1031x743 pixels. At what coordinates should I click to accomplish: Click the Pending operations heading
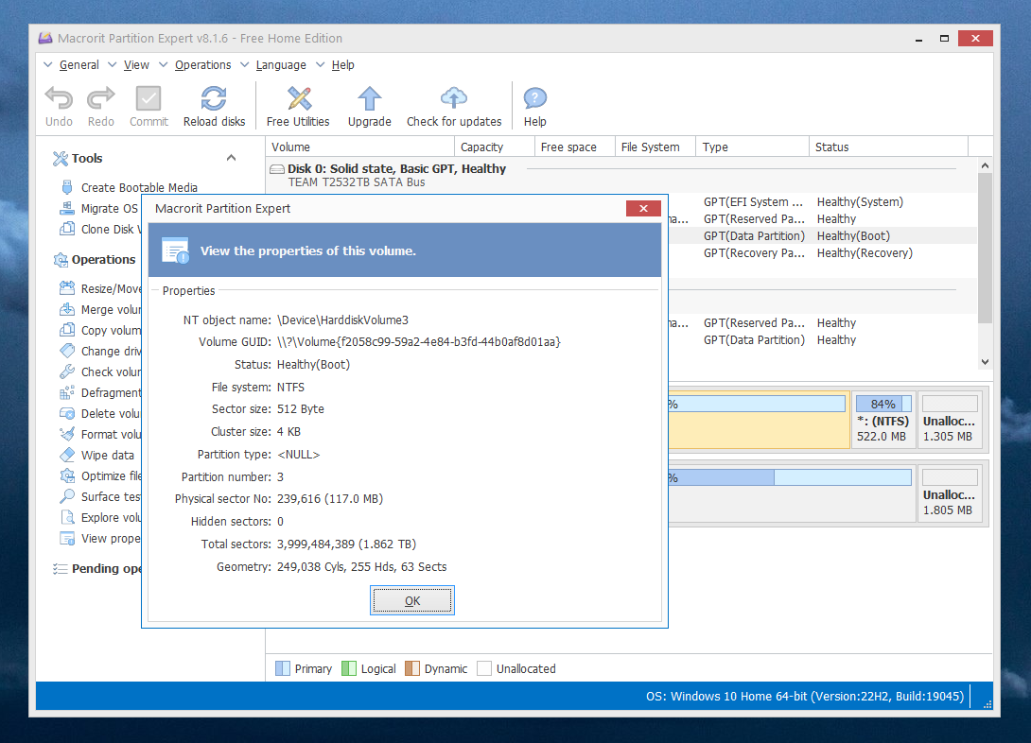[107, 568]
